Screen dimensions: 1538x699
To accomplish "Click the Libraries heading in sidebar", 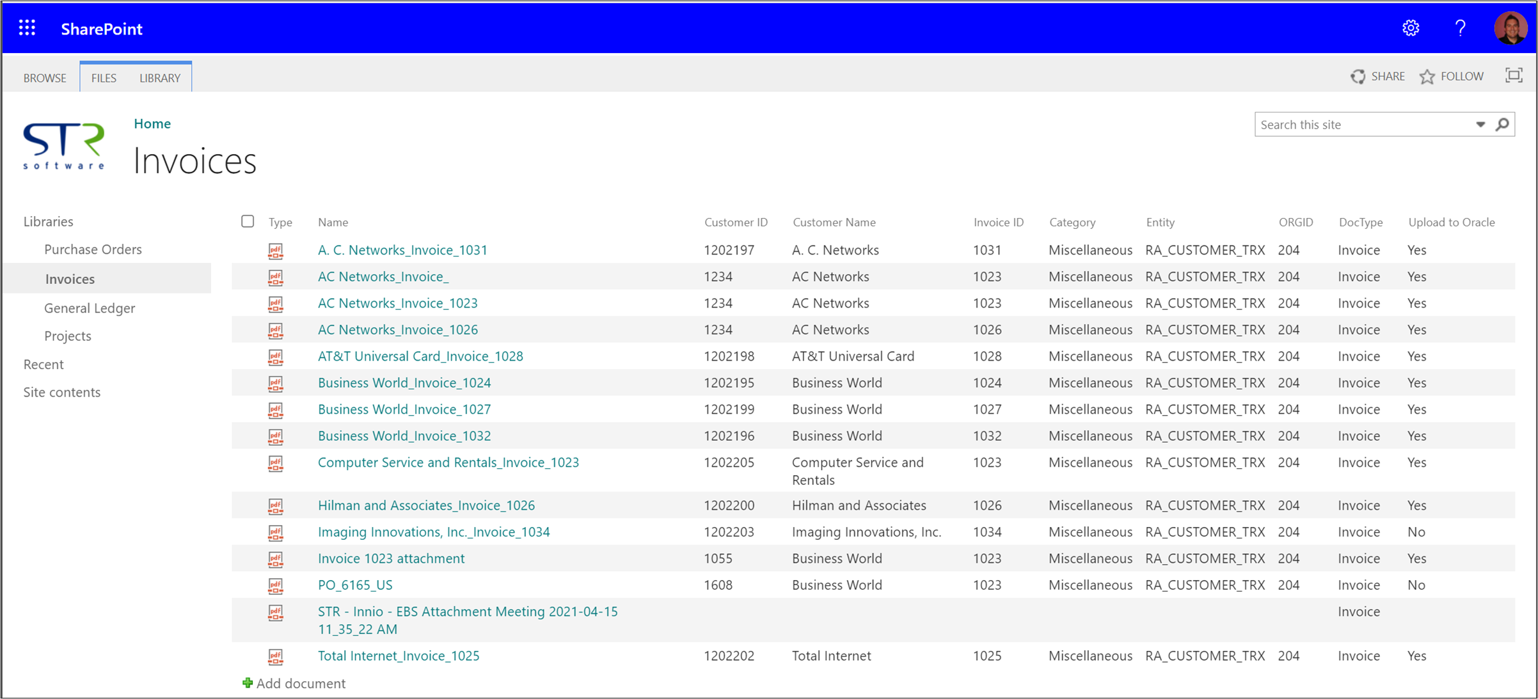I will point(49,221).
